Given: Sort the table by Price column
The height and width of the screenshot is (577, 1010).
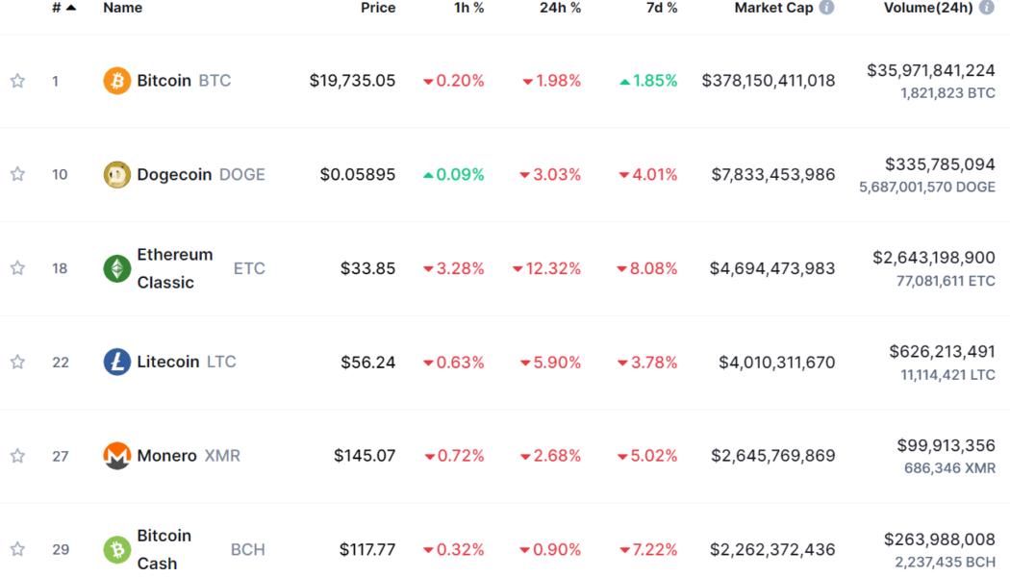Looking at the screenshot, I should click(x=378, y=8).
